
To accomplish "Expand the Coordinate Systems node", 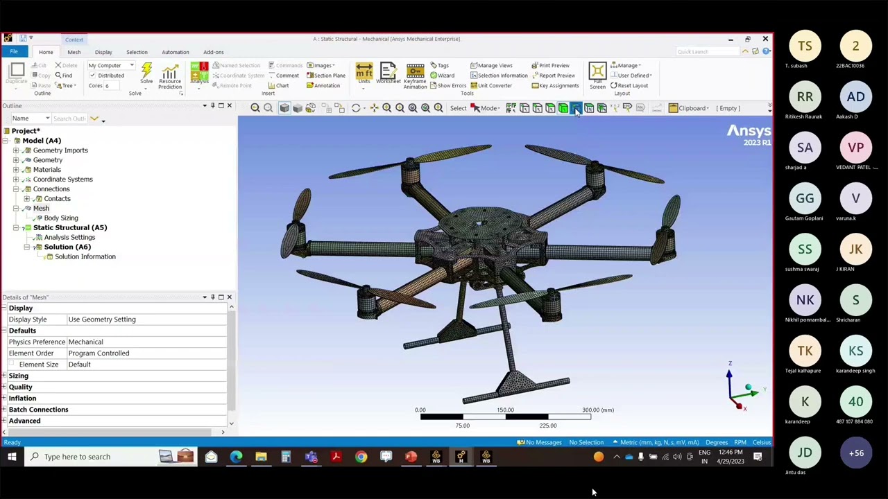I will coord(16,180).
